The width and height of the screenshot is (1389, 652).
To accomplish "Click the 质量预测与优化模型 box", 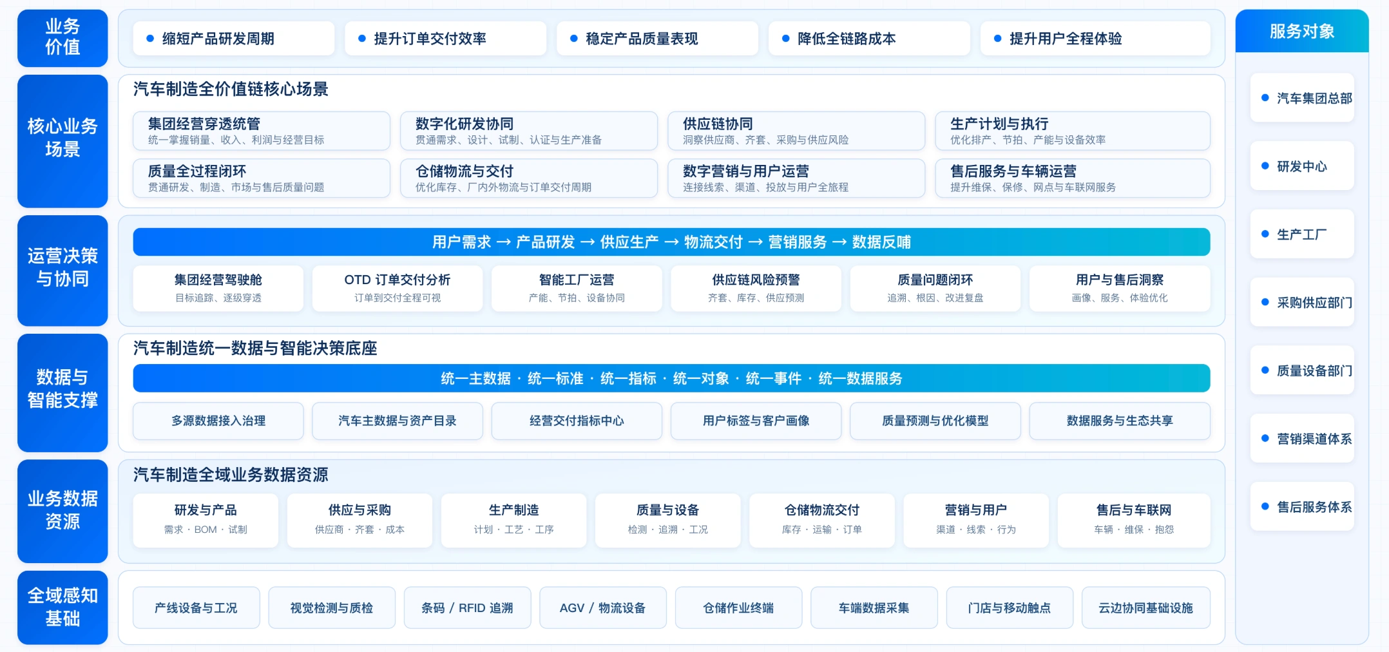I will [x=935, y=421].
